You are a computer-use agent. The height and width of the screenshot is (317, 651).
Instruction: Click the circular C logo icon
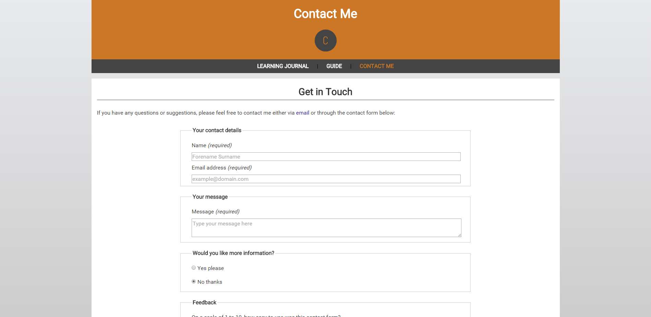(325, 40)
